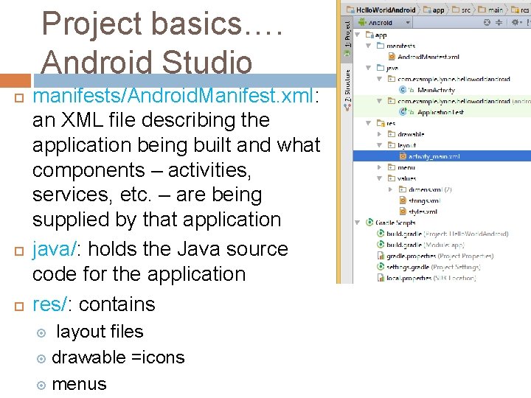This screenshot has height=398, width=531.
Task: Select strings.xml file
Action: tap(424, 200)
